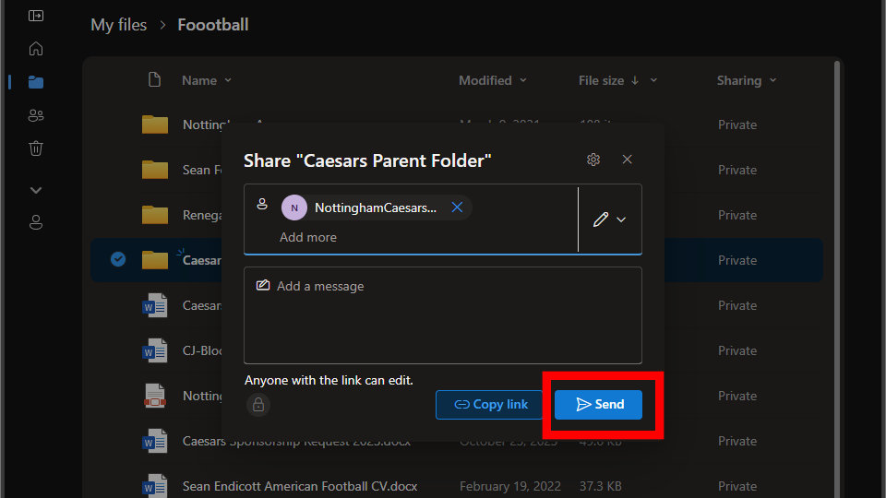Click the File size column header
This screenshot has width=886, height=498.
click(602, 80)
